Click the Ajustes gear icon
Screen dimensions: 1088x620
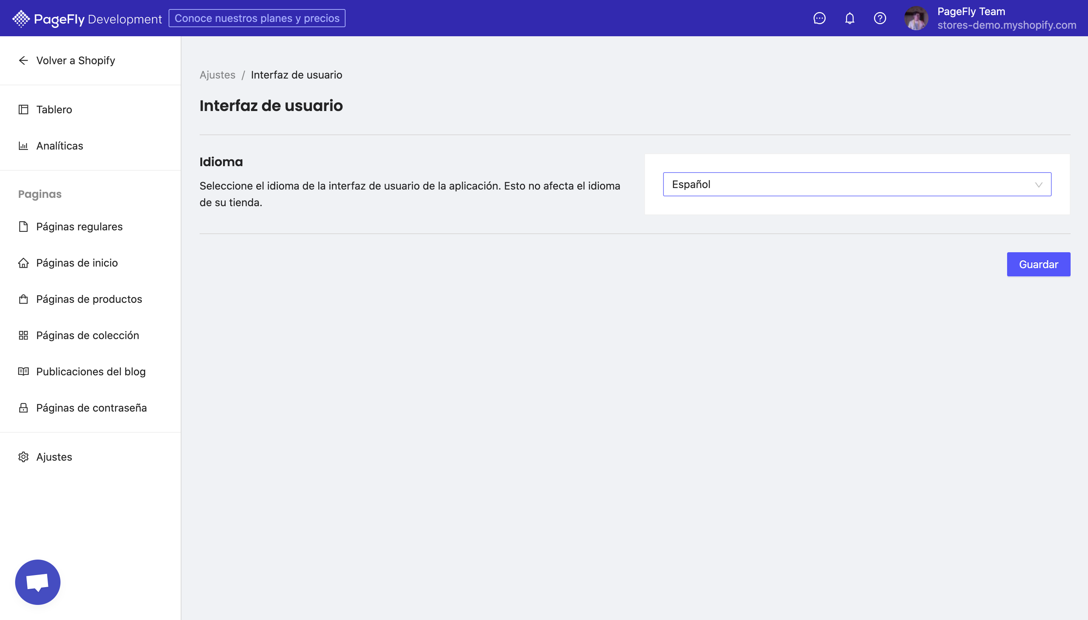tap(23, 457)
